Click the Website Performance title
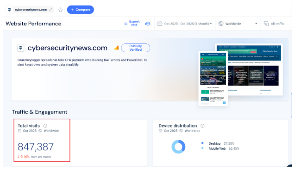 33,24
